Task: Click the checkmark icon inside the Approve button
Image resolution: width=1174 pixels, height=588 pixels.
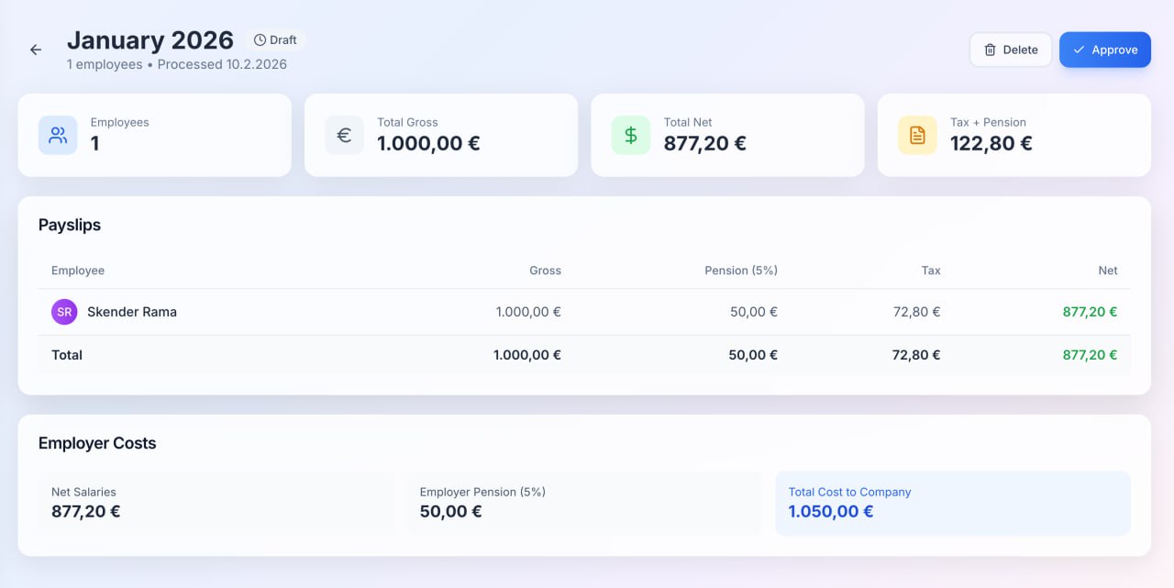Action: click(x=1080, y=50)
